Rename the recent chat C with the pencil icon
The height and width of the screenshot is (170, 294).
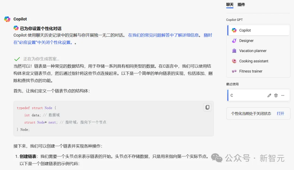pyautogui.click(x=269, y=95)
